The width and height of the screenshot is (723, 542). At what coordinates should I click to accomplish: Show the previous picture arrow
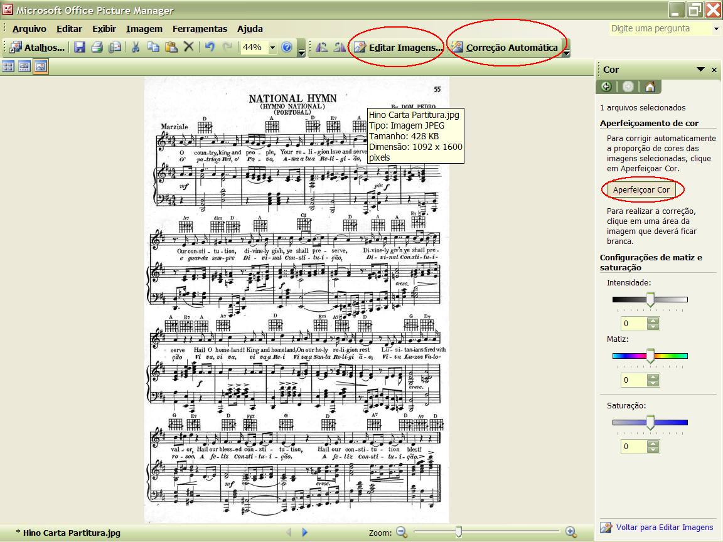tap(289, 532)
